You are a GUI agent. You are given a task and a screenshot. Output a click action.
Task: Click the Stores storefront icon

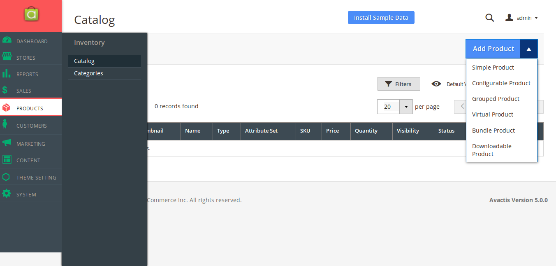7,56
